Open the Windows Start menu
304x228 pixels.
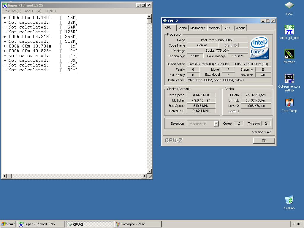(8, 224)
